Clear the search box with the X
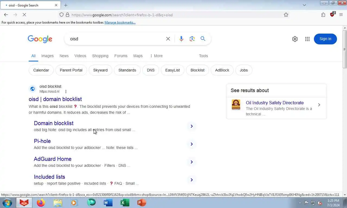 (x=168, y=39)
